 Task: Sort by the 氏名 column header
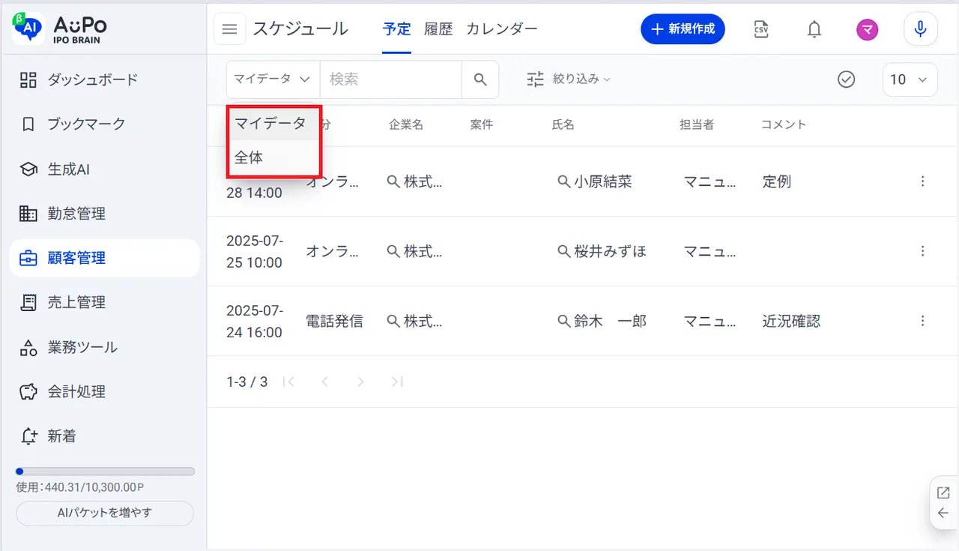pyautogui.click(x=563, y=124)
